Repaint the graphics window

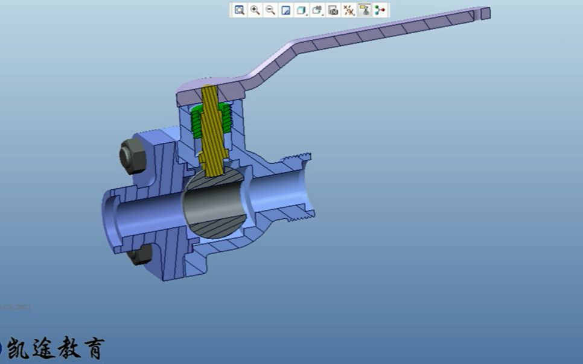[286, 10]
